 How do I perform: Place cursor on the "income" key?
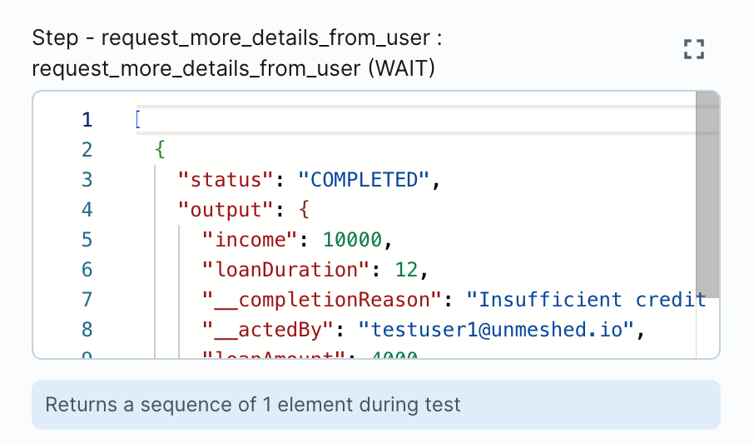(x=251, y=240)
